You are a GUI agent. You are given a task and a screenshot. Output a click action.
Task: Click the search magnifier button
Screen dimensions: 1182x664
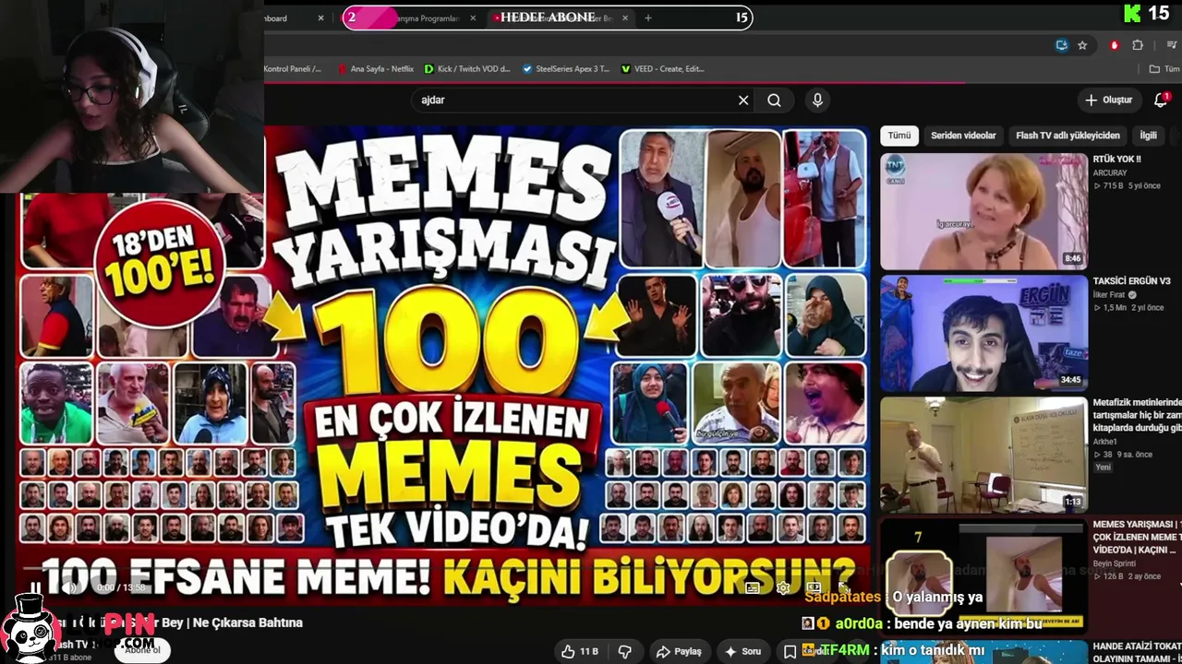click(774, 101)
